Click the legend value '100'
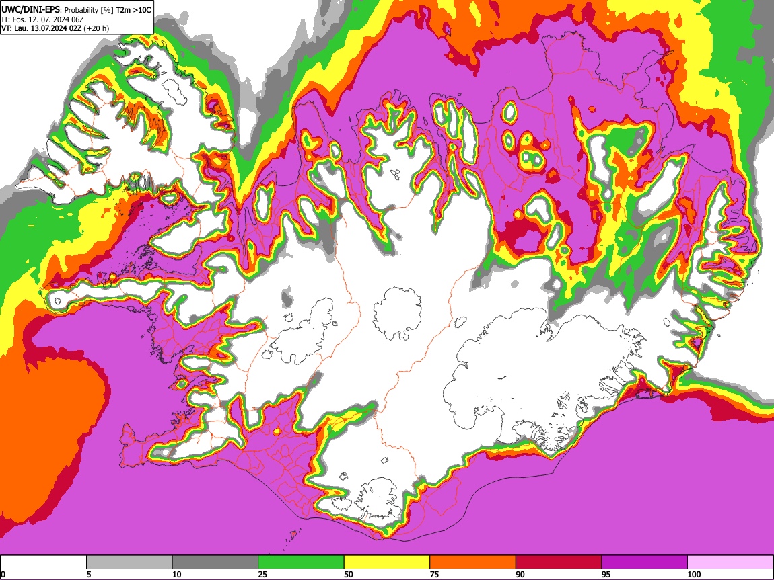 [694, 574]
